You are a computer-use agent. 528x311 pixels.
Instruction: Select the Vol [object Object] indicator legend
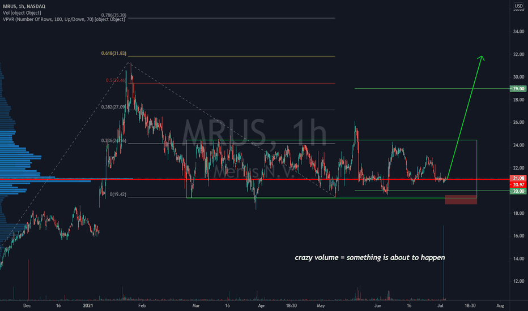point(22,13)
